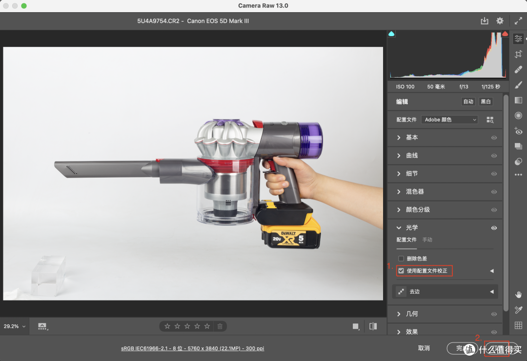Click the edit panel vertical scrollbar
This screenshot has height=361, width=527.
[x=506, y=203]
